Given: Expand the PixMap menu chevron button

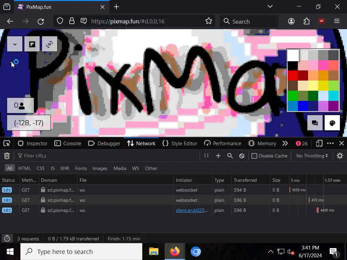Looking at the screenshot, I should pos(15,44).
